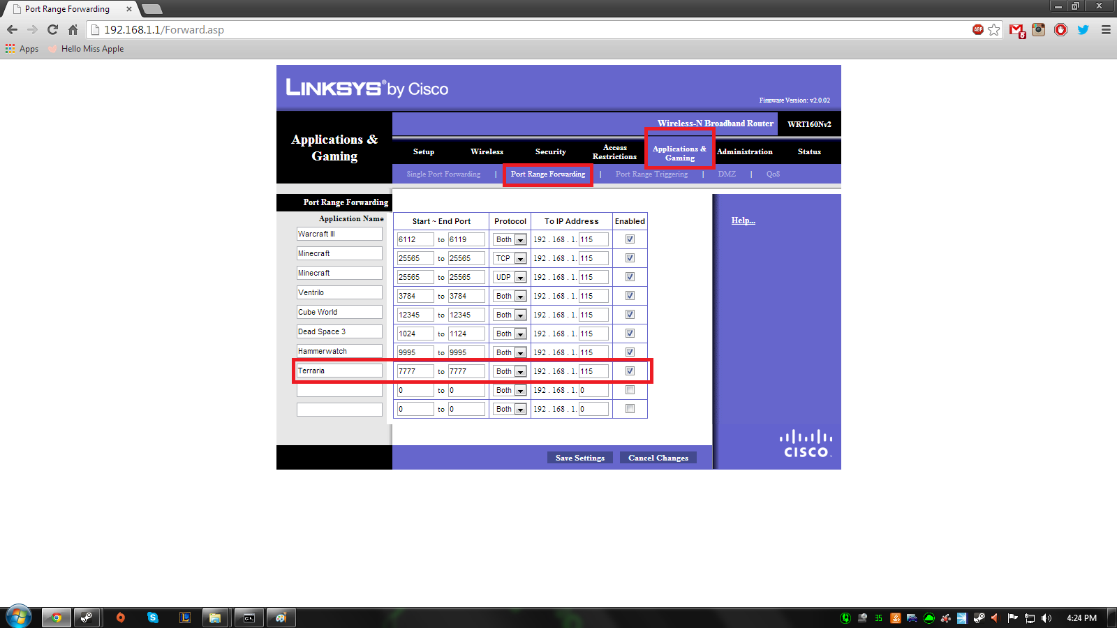Open the Windows Start menu
Screen dimensions: 1117x628
18,618
